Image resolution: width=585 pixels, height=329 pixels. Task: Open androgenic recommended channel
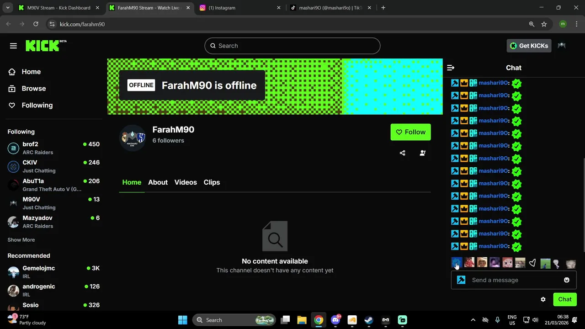pyautogui.click(x=53, y=290)
